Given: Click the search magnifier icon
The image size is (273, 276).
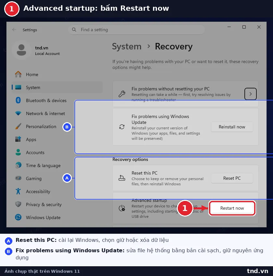Looking at the screenshot, I should point(74,30).
